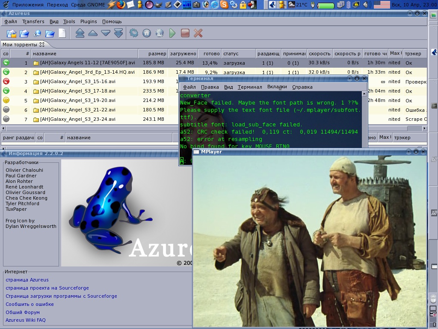Click the 21°C weather applet
The image size is (438, 329).
[298, 4]
